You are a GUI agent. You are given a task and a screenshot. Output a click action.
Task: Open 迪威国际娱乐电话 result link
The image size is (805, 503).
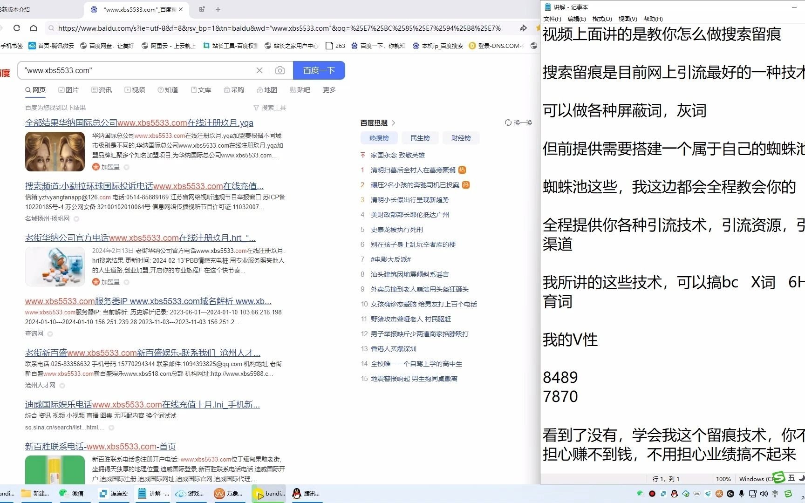[x=143, y=405]
